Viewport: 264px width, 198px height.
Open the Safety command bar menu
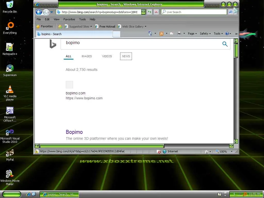coord(205,34)
